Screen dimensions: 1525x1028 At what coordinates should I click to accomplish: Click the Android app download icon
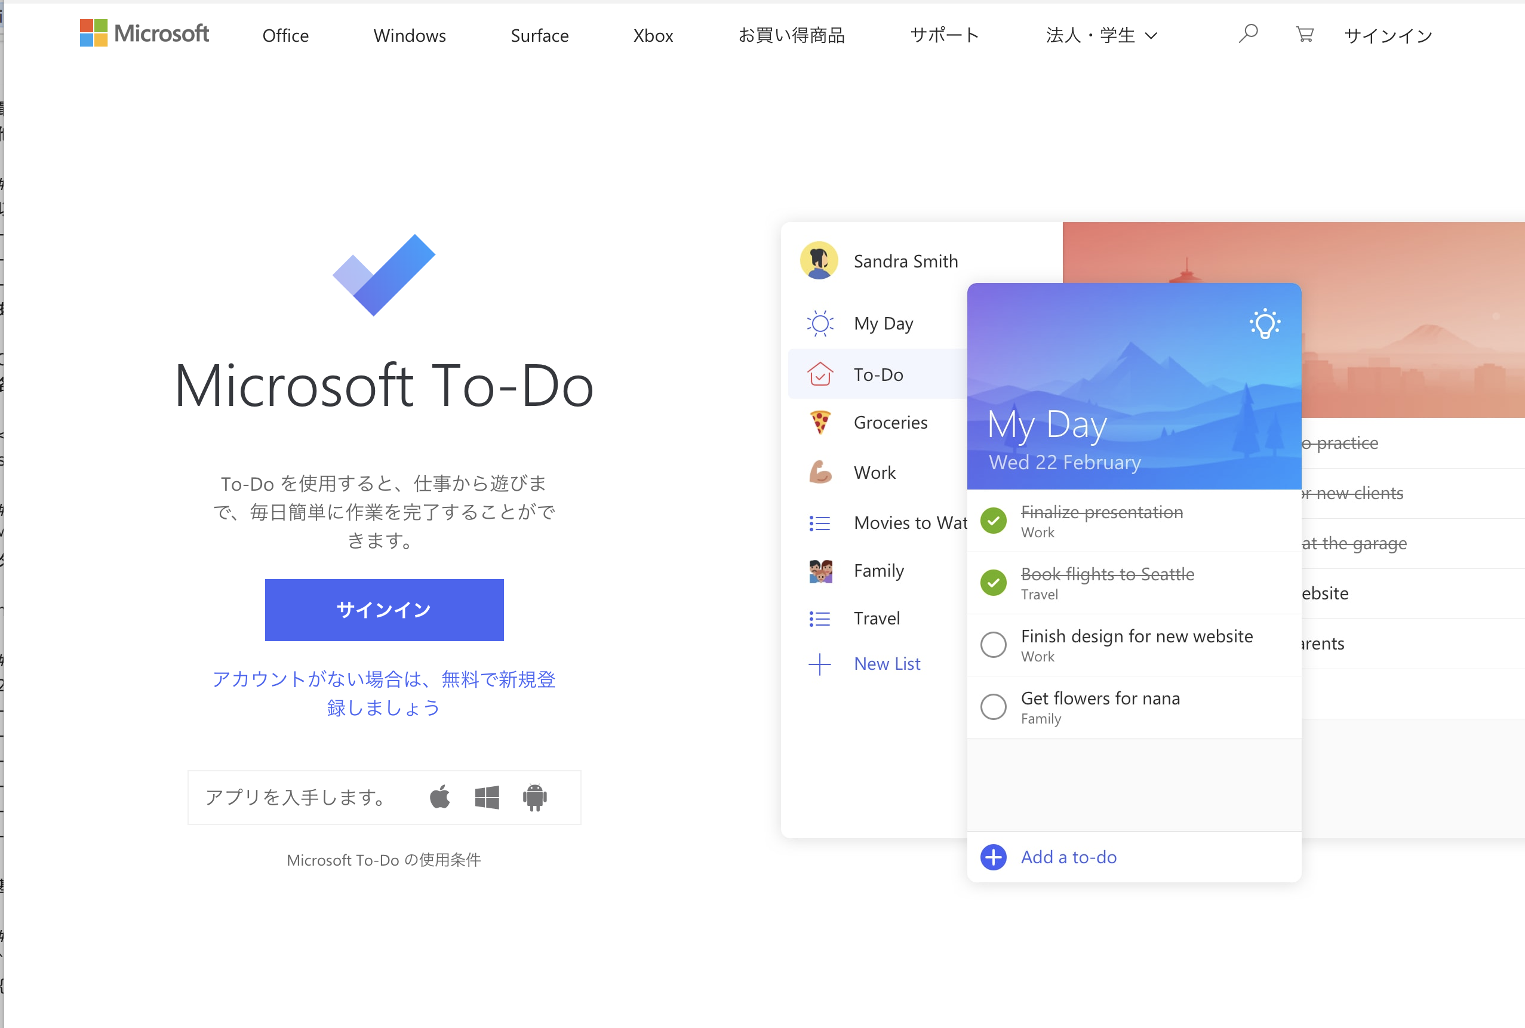click(534, 797)
